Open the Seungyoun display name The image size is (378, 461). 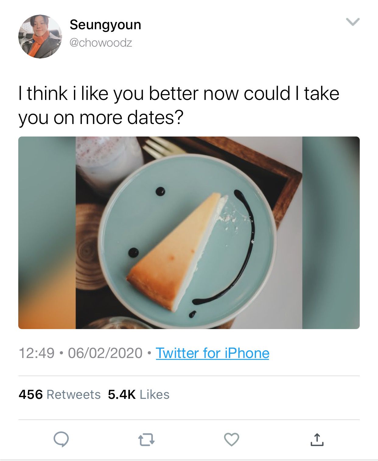point(105,25)
